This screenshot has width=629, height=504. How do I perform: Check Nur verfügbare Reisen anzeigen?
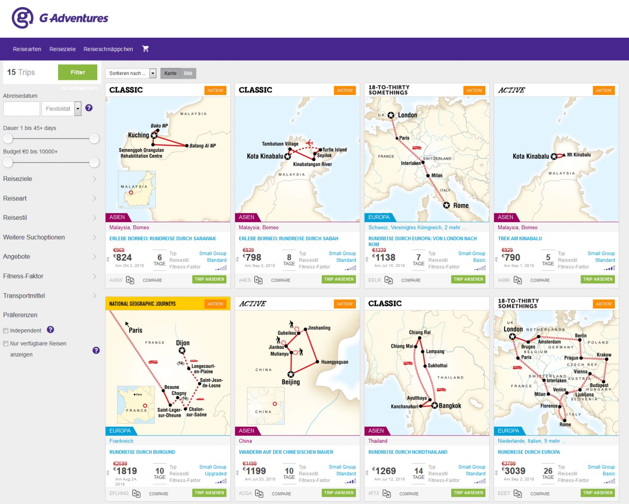tap(6, 344)
